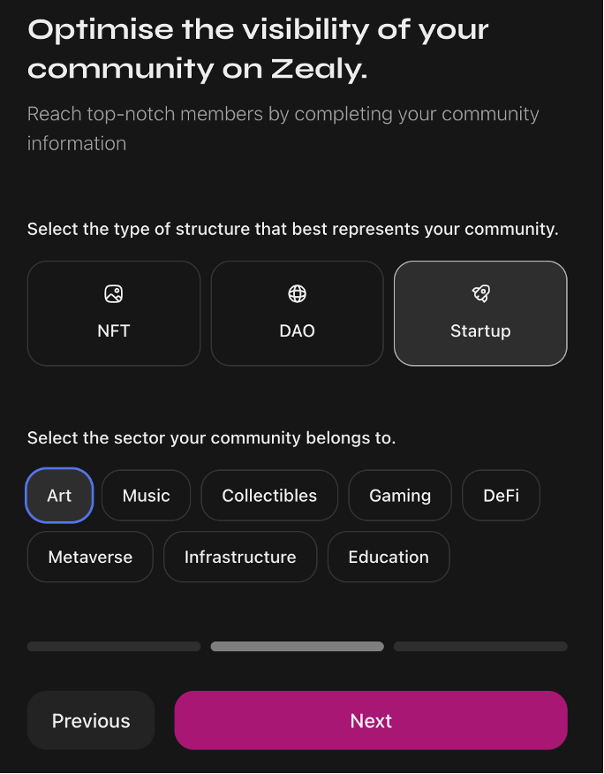The height and width of the screenshot is (774, 604).
Task: Select the DeFi sector chip
Action: (x=501, y=496)
